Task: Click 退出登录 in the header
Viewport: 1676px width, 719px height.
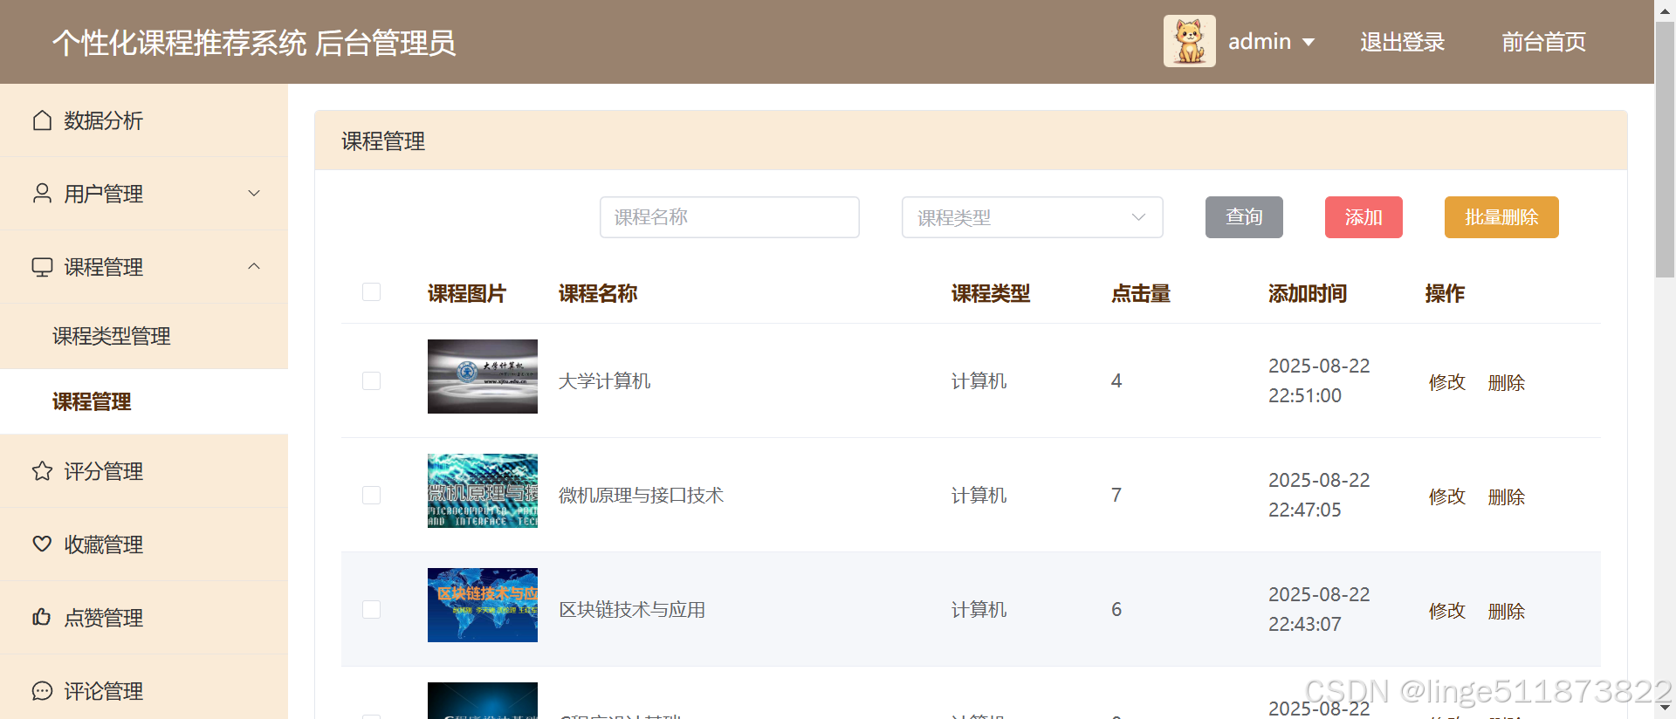Action: (1402, 42)
